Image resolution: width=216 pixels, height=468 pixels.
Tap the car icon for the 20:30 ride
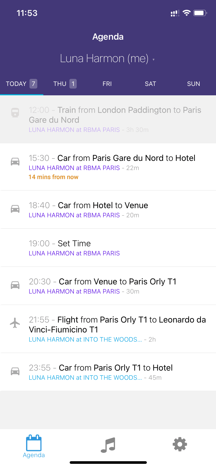[15, 285]
